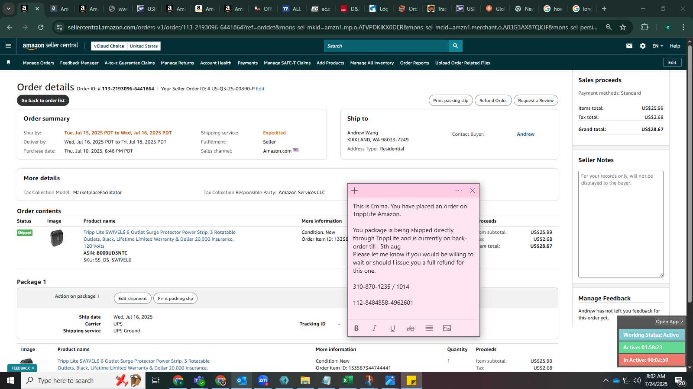Click the amazon seller central logo
This screenshot has width=693, height=389.
pos(50,45)
